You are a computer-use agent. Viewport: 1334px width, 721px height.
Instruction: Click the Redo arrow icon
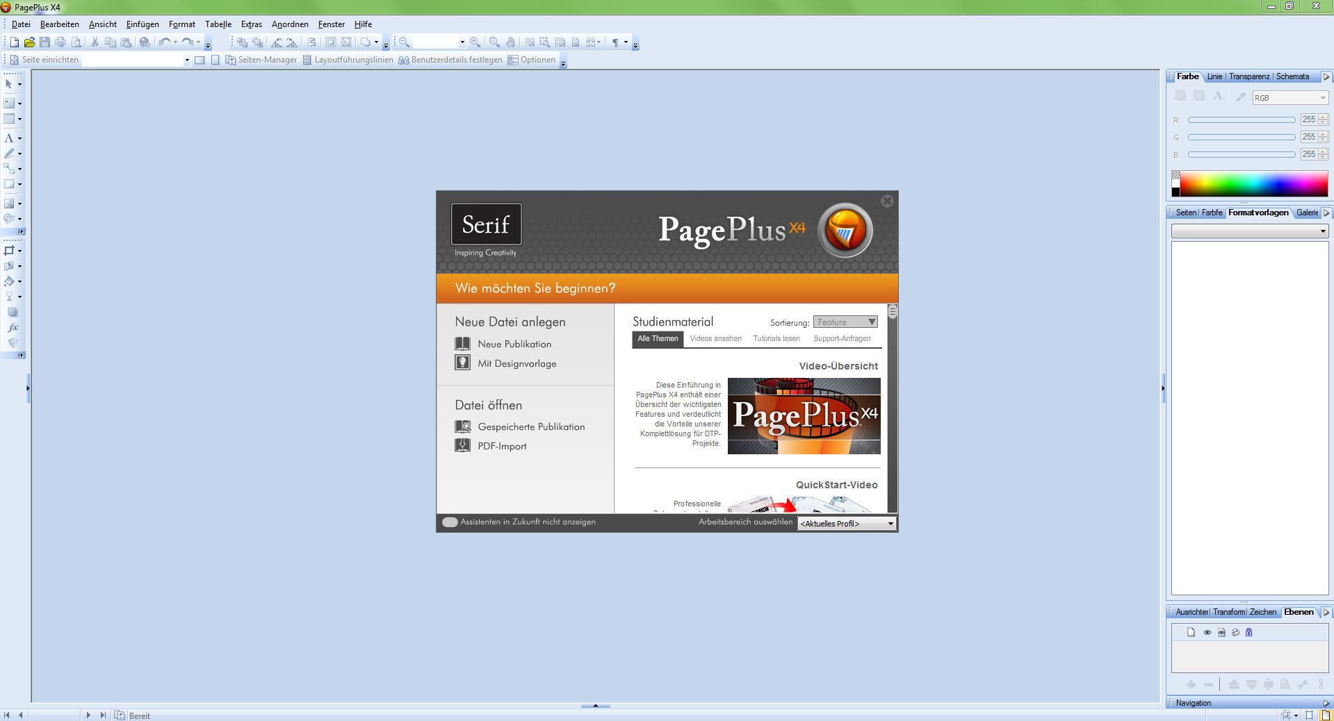(187, 42)
